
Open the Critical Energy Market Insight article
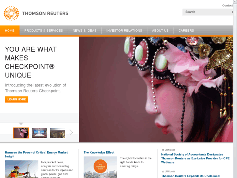coord(36,154)
